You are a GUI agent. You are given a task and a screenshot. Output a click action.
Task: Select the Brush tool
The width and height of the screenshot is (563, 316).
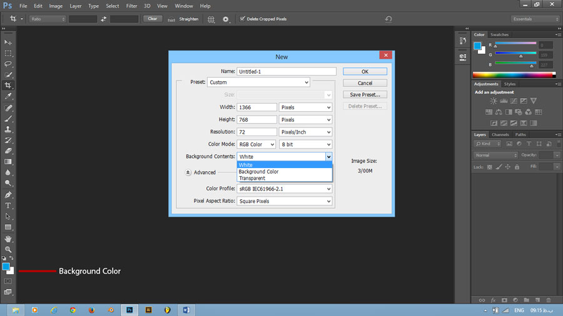[8, 119]
